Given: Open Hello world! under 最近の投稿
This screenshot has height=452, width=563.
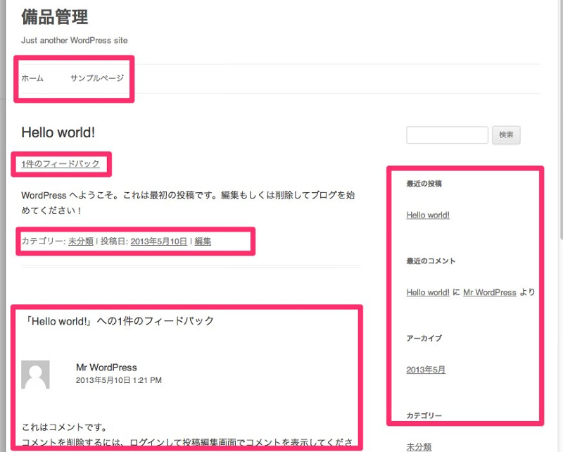Looking at the screenshot, I should click(428, 215).
